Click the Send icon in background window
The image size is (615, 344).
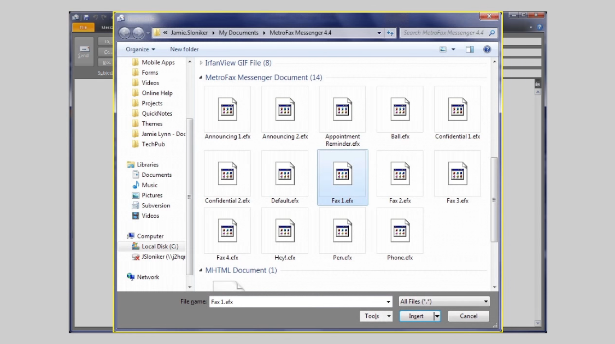point(84,51)
